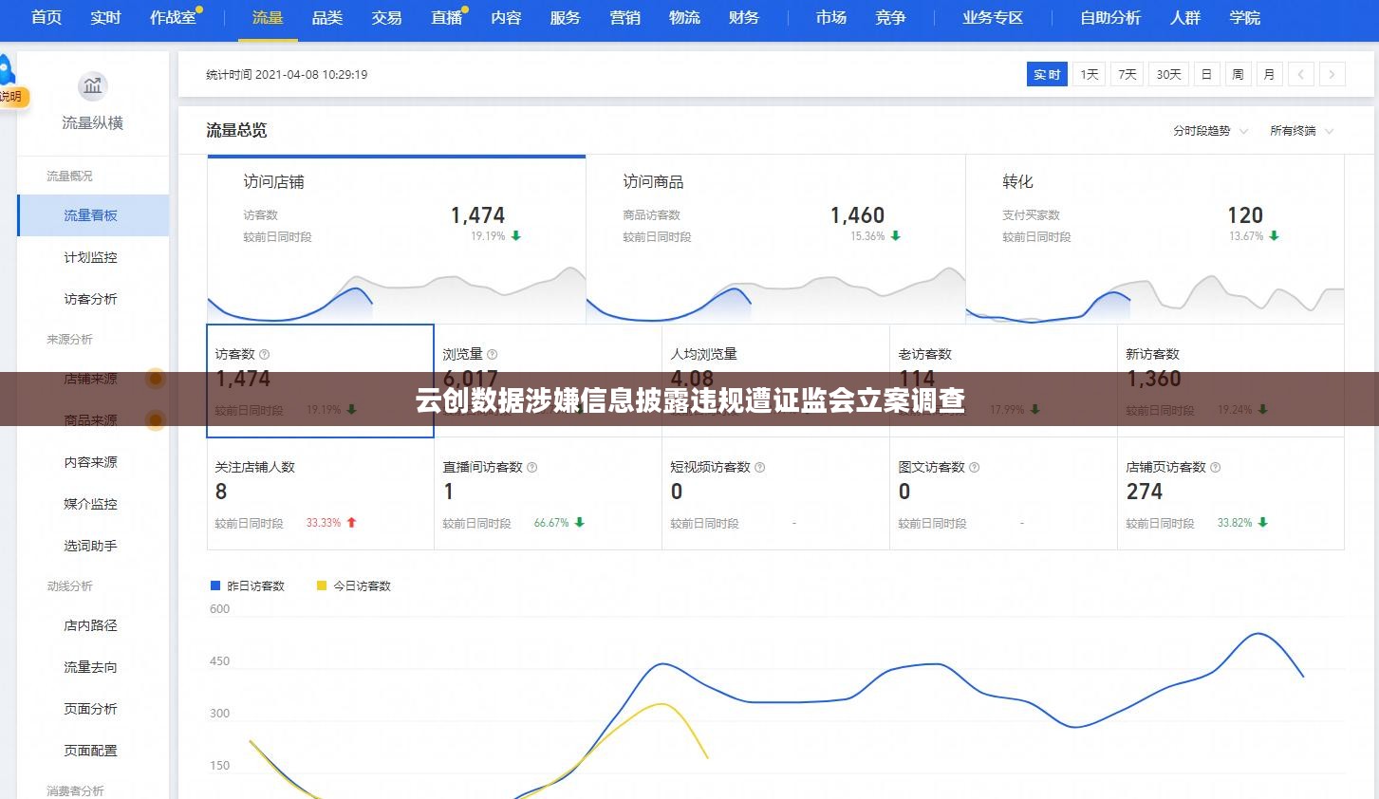The image size is (1379, 799).
Task: Select the 1天 time range button
Action: [1090, 74]
